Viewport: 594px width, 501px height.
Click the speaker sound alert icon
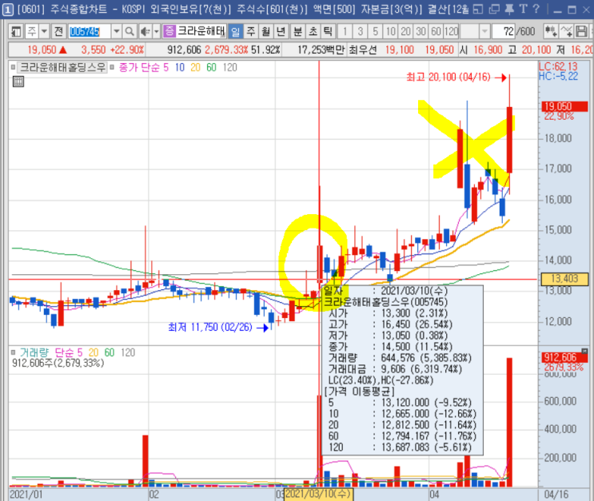[x=145, y=31]
